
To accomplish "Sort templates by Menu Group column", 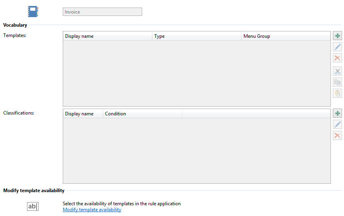I will pos(285,36).
